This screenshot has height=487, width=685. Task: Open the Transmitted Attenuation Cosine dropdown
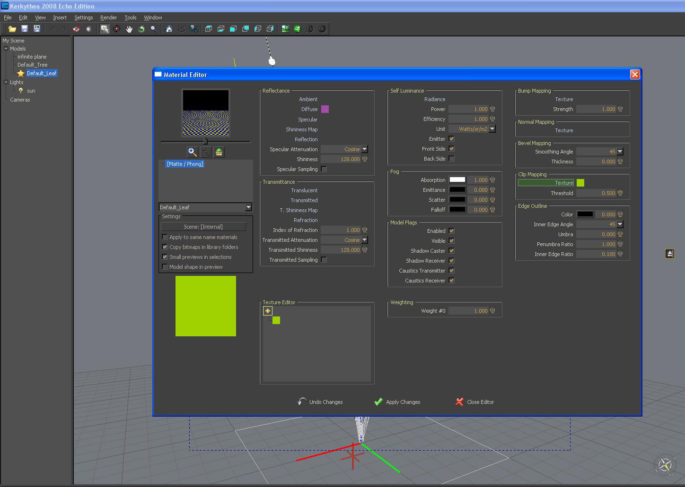pos(365,240)
